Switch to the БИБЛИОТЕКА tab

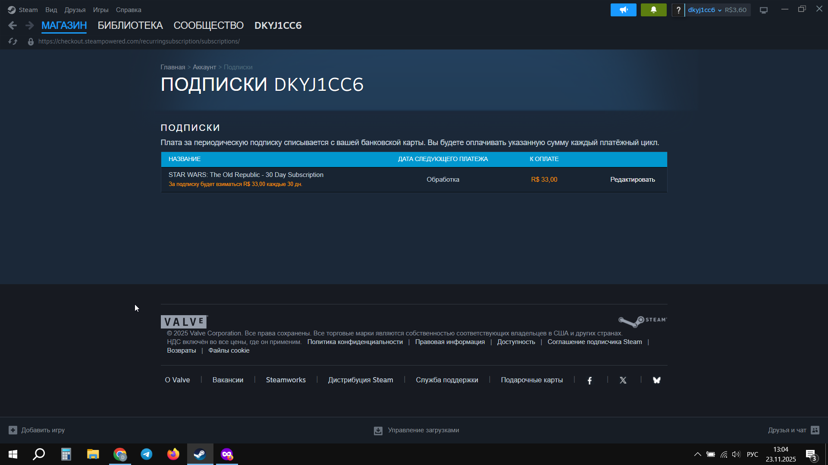point(130,25)
